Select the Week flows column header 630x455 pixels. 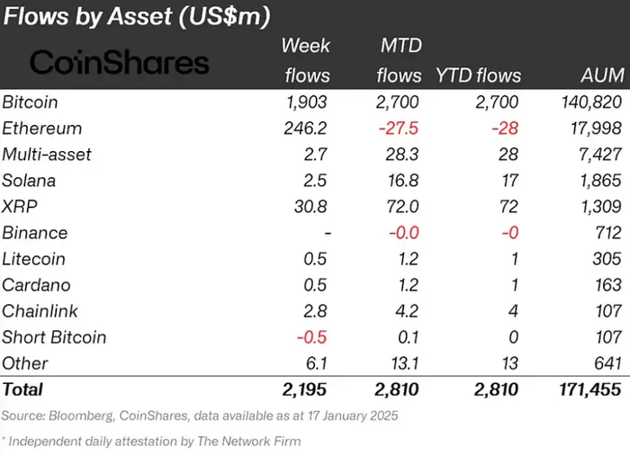pos(306,60)
